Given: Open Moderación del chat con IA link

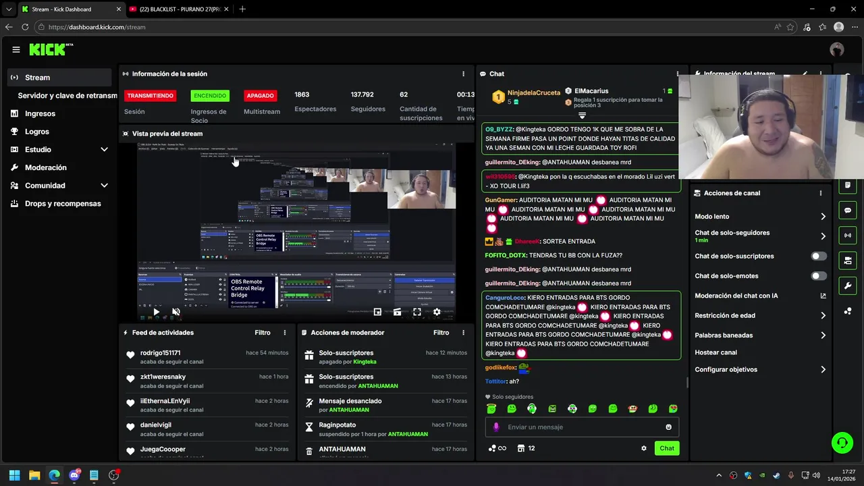Looking at the screenshot, I should (x=760, y=296).
